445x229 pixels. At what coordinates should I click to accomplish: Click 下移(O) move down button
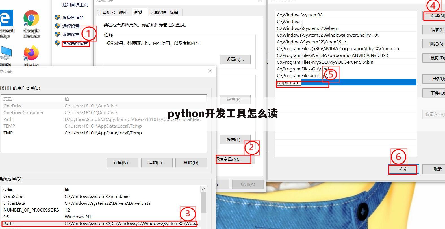point(434,93)
